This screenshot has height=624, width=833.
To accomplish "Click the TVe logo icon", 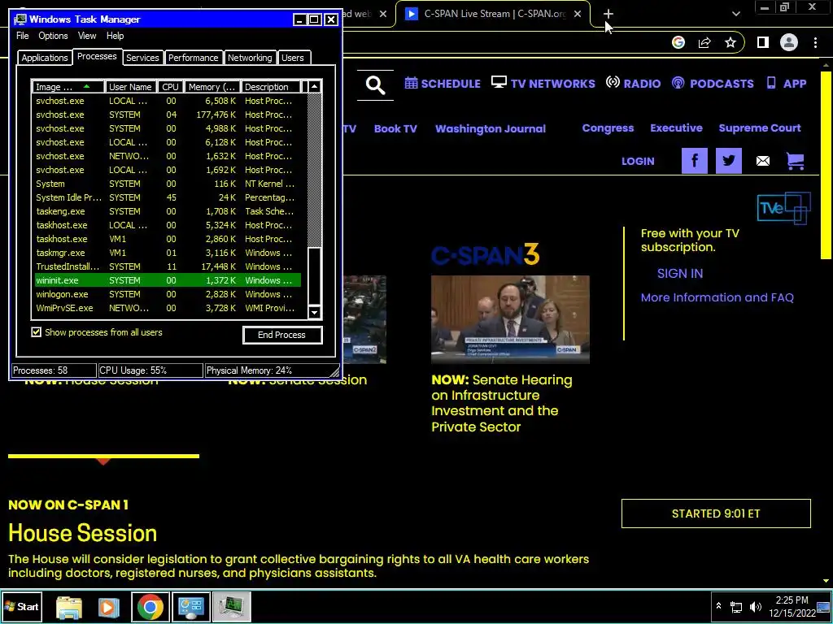I will click(x=783, y=208).
